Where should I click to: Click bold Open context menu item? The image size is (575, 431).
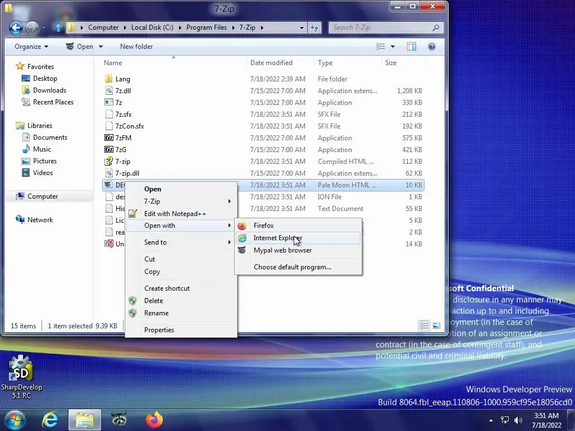(x=181, y=189)
